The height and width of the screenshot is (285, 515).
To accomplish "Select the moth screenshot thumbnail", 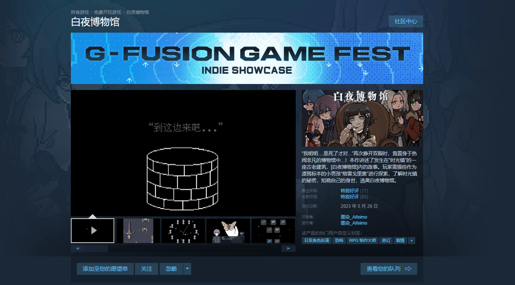I will (x=228, y=231).
